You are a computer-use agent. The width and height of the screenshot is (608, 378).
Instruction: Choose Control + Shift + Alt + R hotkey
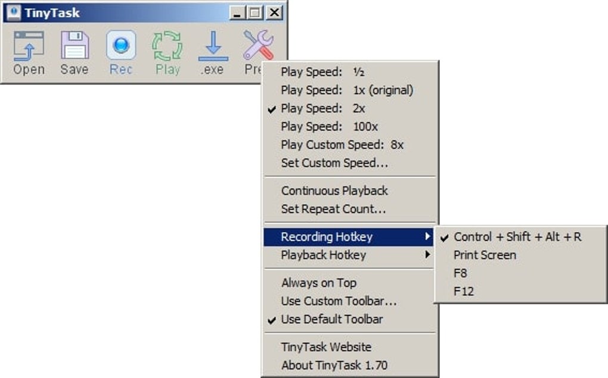(x=517, y=237)
